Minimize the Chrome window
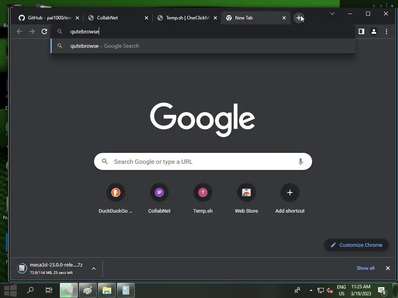 point(350,14)
